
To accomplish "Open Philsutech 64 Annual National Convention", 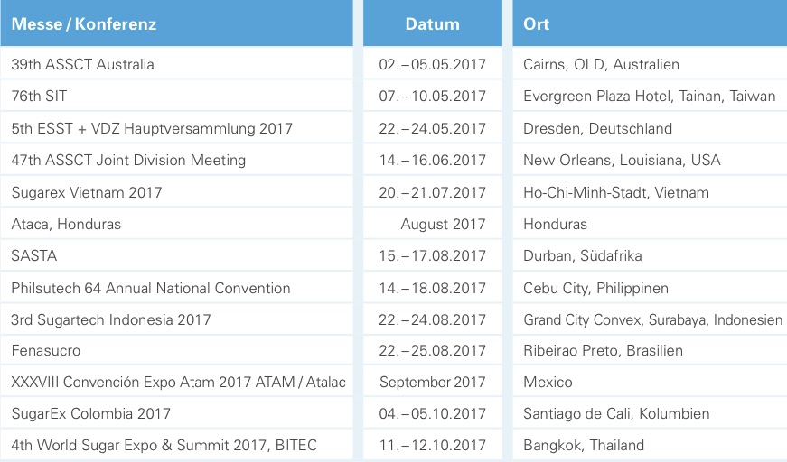I will [x=151, y=288].
